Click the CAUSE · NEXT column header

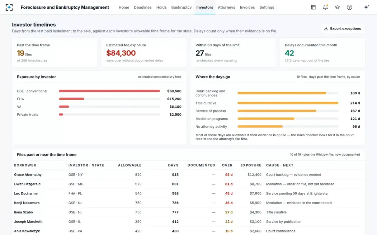(x=280, y=165)
